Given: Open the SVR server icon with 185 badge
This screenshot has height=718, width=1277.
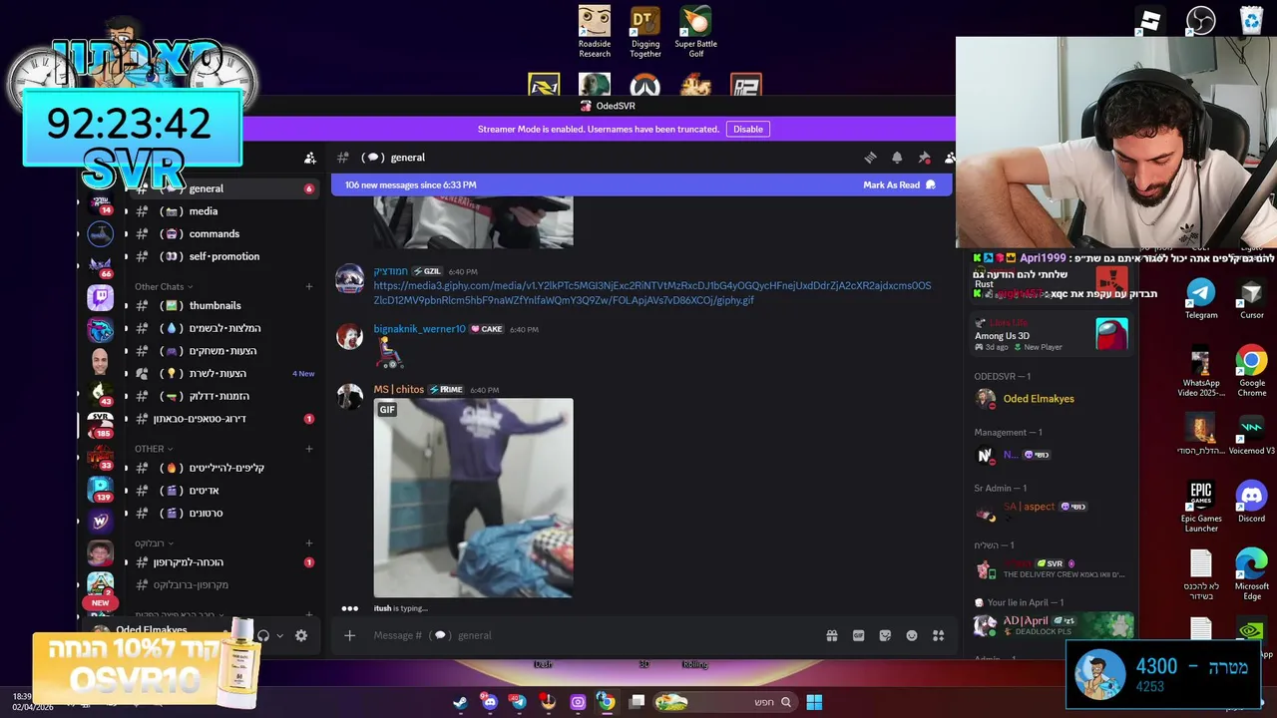Looking at the screenshot, I should point(100,425).
